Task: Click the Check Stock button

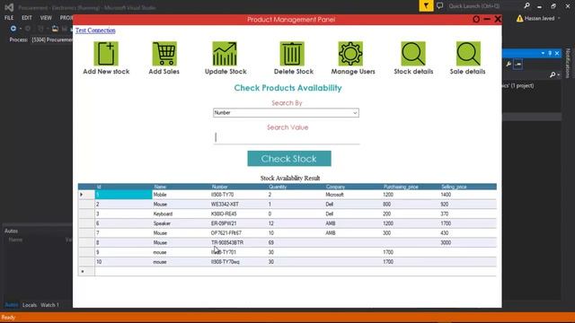Action: tap(289, 159)
